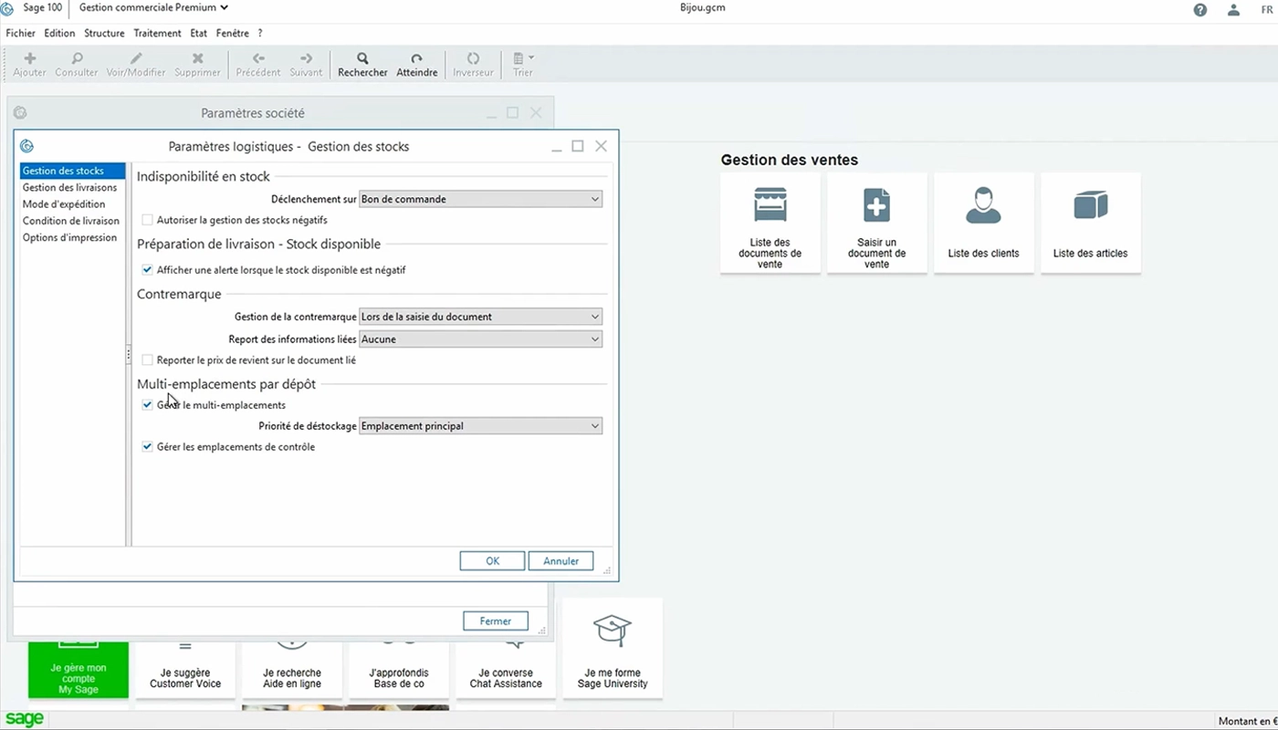
Task: Confirm with the OK button
Action: [x=492, y=561]
